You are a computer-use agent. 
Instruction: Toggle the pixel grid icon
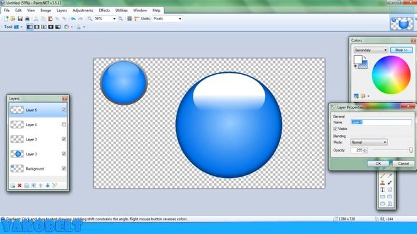pos(130,19)
